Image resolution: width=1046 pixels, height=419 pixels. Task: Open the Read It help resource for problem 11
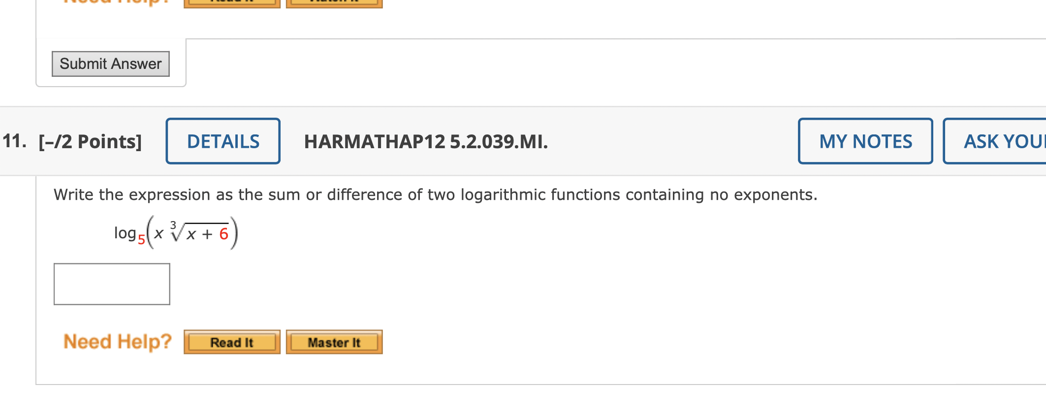(x=231, y=342)
